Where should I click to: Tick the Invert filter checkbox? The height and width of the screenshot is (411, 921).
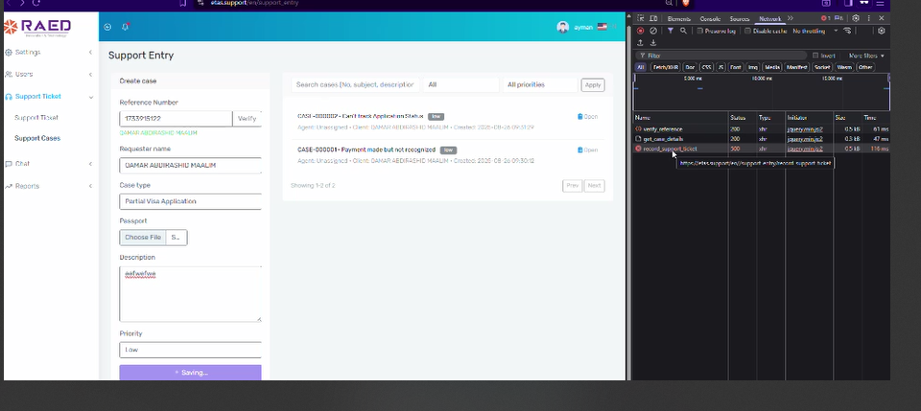click(x=815, y=56)
